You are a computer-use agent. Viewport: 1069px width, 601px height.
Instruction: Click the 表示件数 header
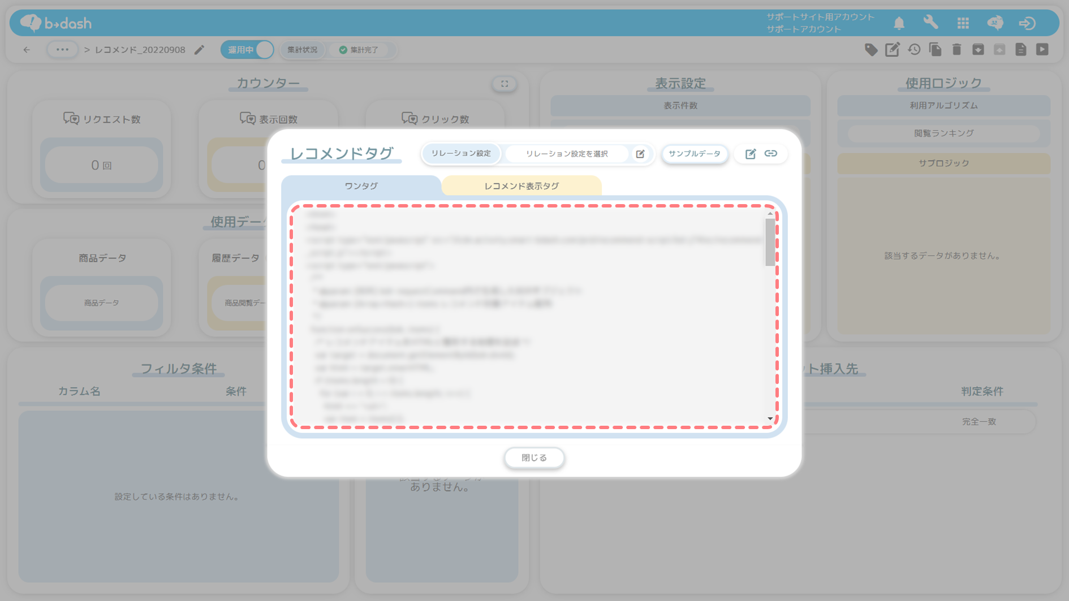[680, 106]
